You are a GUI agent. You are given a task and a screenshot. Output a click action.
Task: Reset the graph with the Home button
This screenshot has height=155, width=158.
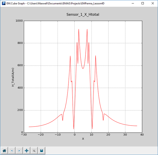click(4, 150)
